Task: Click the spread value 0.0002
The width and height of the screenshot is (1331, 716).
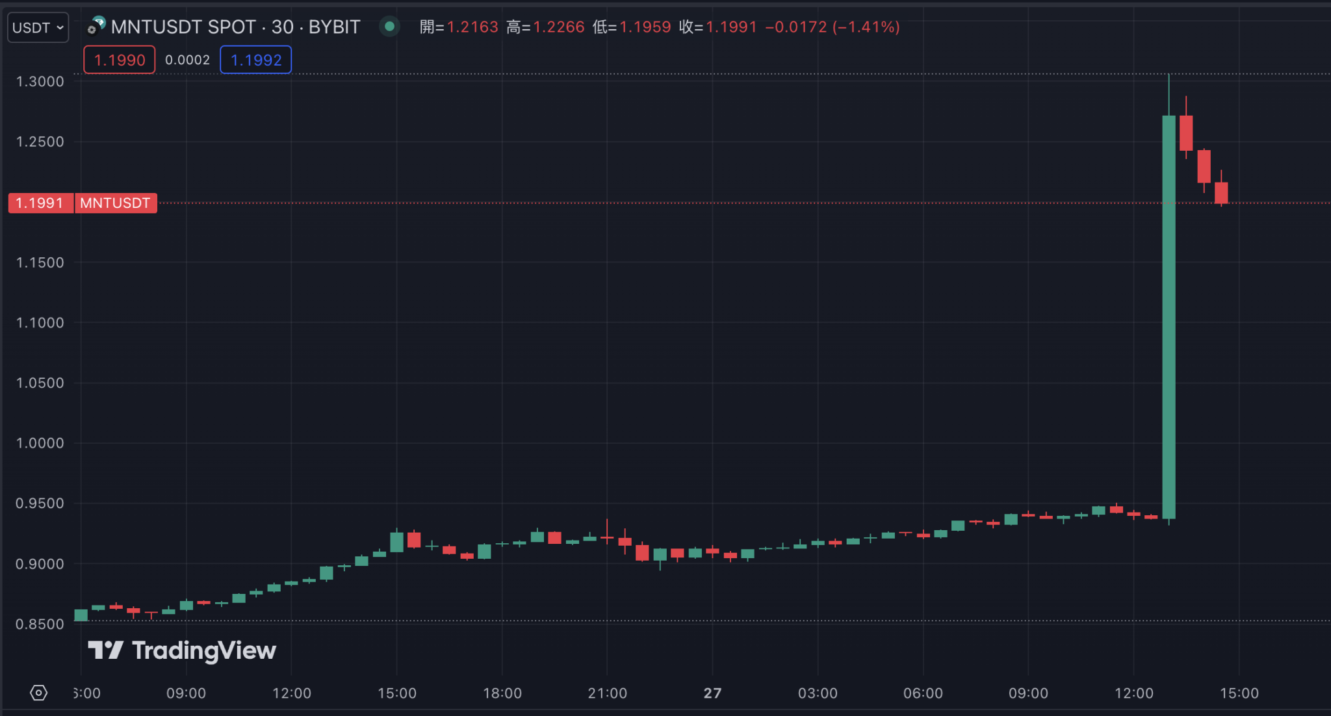Action: pos(187,59)
